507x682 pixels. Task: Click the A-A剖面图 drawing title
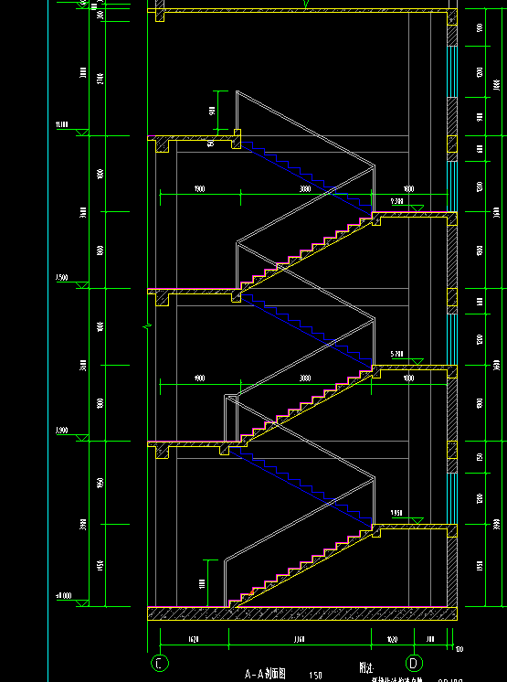(265, 674)
